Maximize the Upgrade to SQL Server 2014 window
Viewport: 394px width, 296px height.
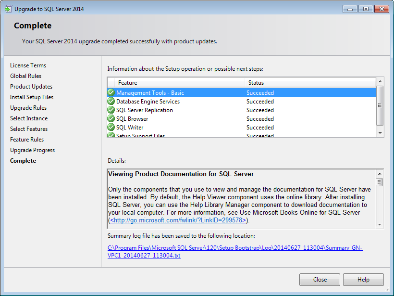coord(366,9)
